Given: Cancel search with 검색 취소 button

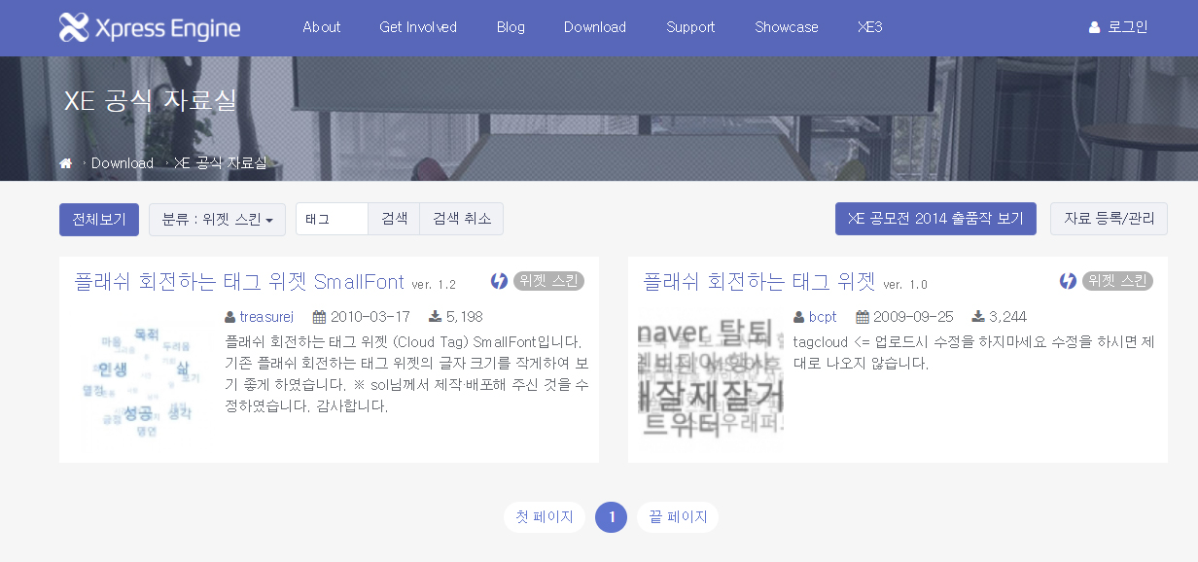Looking at the screenshot, I should (x=461, y=219).
